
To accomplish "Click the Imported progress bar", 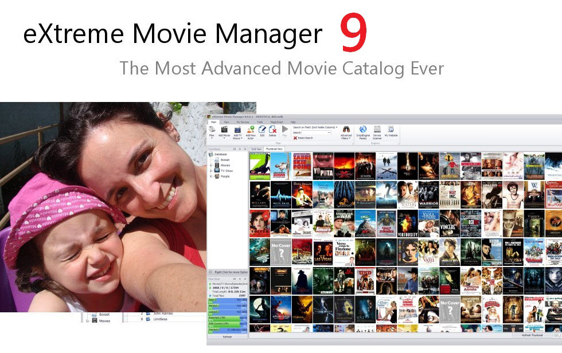I will coord(228,319).
